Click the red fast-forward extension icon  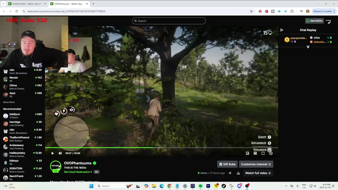(260, 11)
